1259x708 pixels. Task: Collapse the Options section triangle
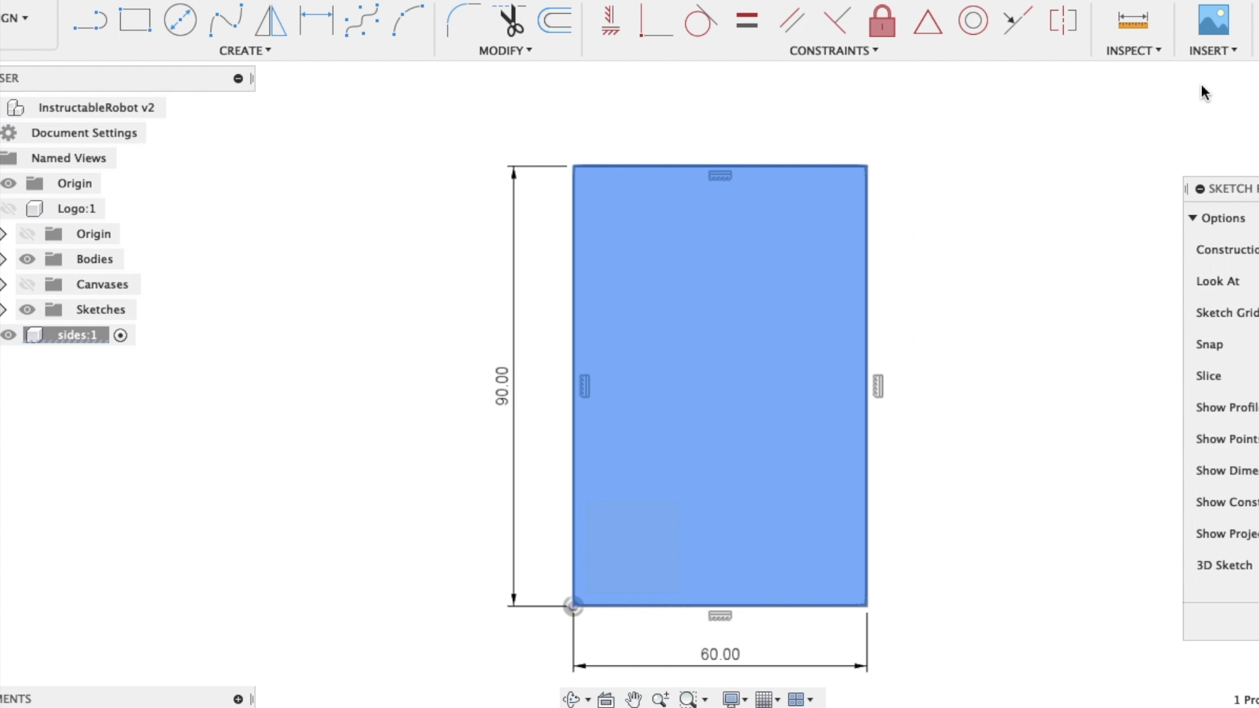1193,218
